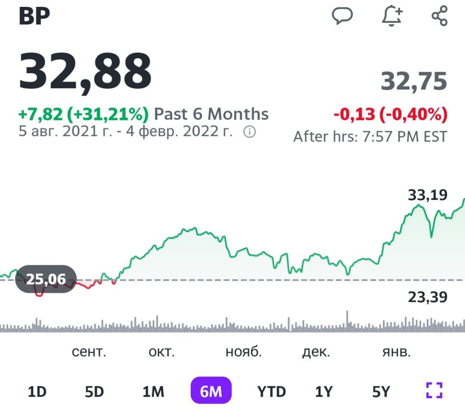Viewport: 465px width, 409px height.
Task: Tap the +7,82 (+31,21%) gain text
Action: [84, 114]
